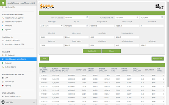This screenshot has width=169, height=105.
Task: Click the Interest rate input field
Action: [52, 37]
